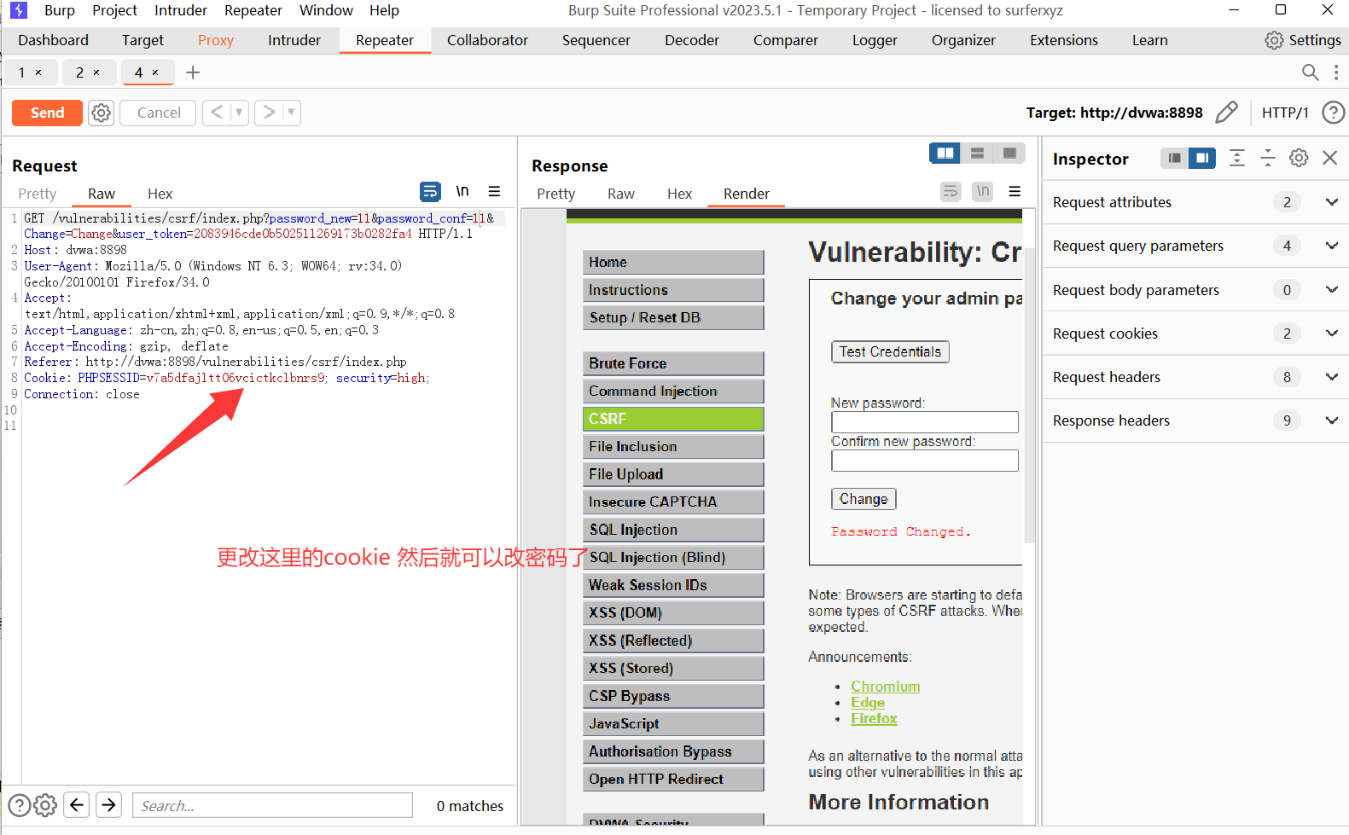Toggle request word wrap icon
The height and width of the screenshot is (835, 1349).
click(x=430, y=192)
